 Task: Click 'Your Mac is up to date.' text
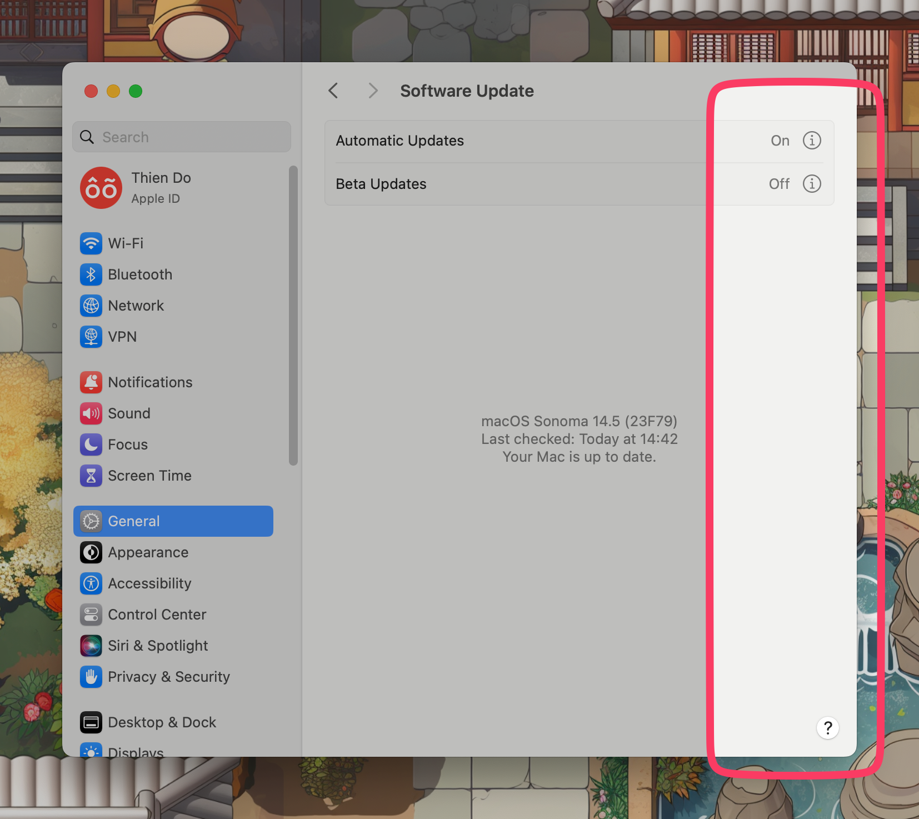(579, 457)
